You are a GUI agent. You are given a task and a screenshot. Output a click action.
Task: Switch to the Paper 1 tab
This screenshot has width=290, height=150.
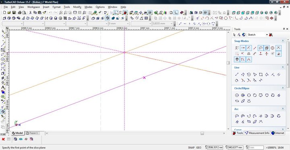point(32,133)
